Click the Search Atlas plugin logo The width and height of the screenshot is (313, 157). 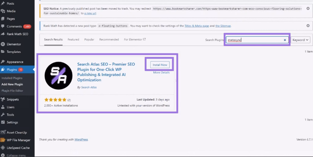point(58,76)
